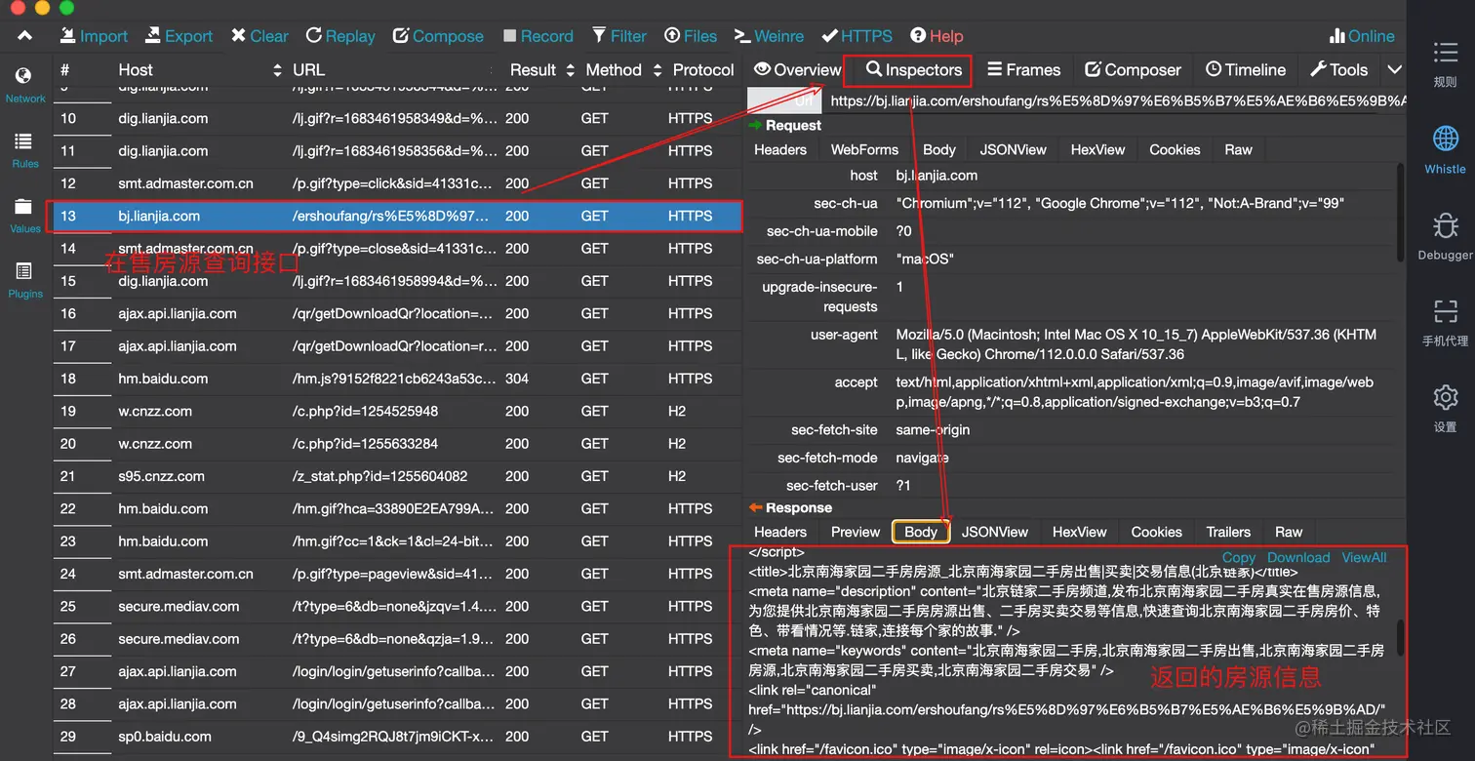This screenshot has height=761, width=1475.
Task: Open the Values sidebar view
Action: click(x=25, y=215)
